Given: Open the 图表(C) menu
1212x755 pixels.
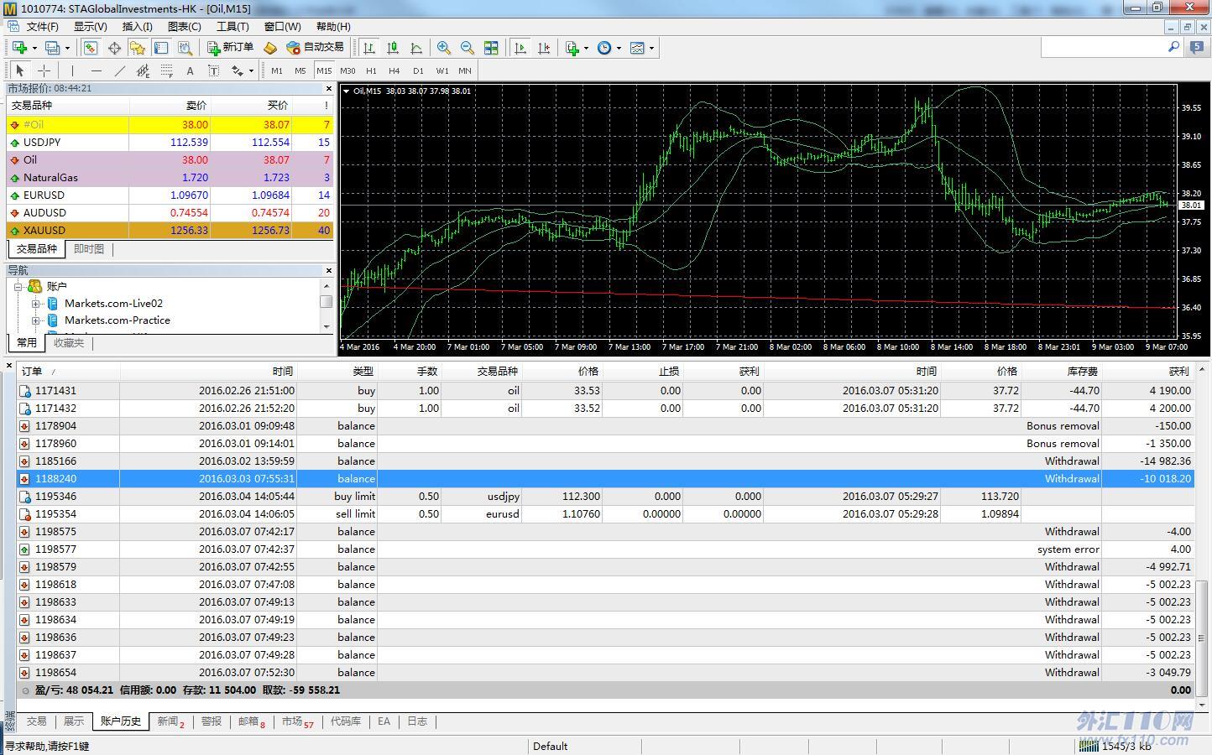Looking at the screenshot, I should coord(185,27).
